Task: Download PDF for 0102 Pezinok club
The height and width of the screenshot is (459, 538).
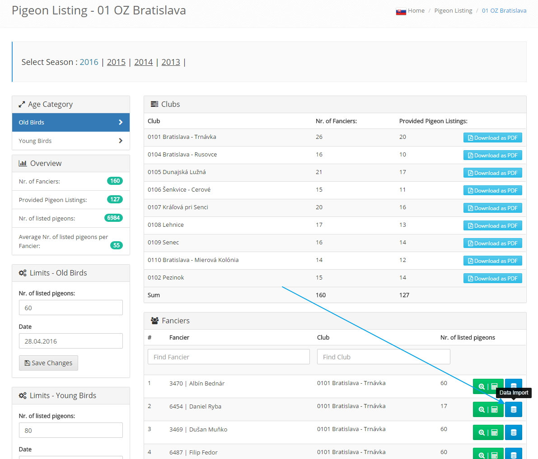Action: [x=492, y=279]
